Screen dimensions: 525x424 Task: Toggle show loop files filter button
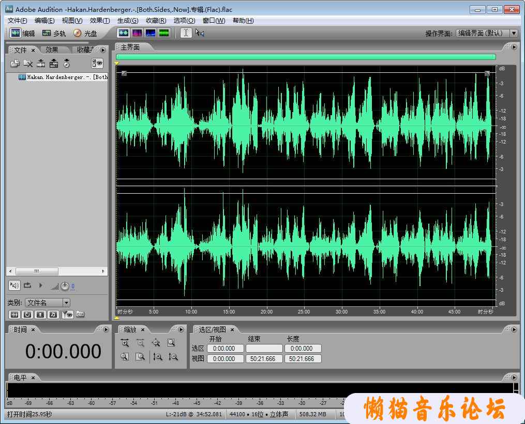pyautogui.click(x=27, y=315)
